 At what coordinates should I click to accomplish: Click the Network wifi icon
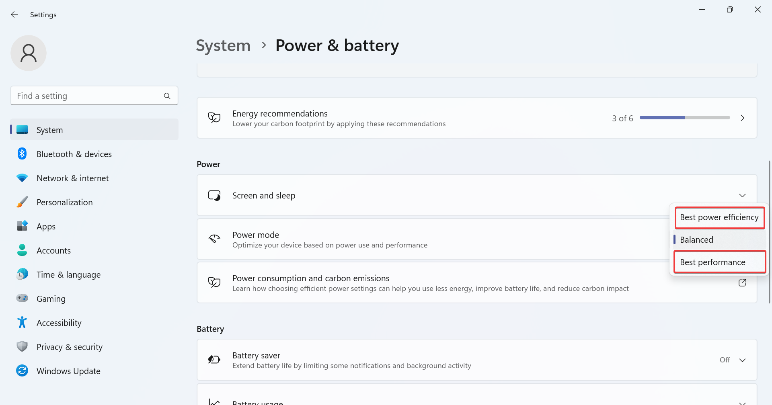pos(22,178)
